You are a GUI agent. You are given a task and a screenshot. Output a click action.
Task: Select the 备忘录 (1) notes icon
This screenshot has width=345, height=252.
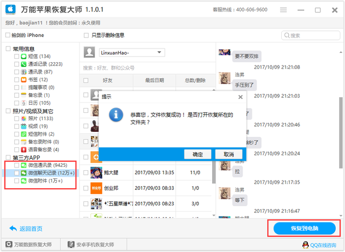(x=24, y=95)
